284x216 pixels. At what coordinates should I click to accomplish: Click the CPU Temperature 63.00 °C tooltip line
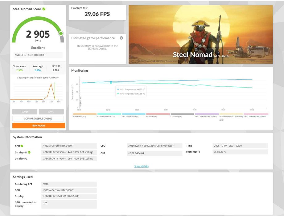(131, 94)
